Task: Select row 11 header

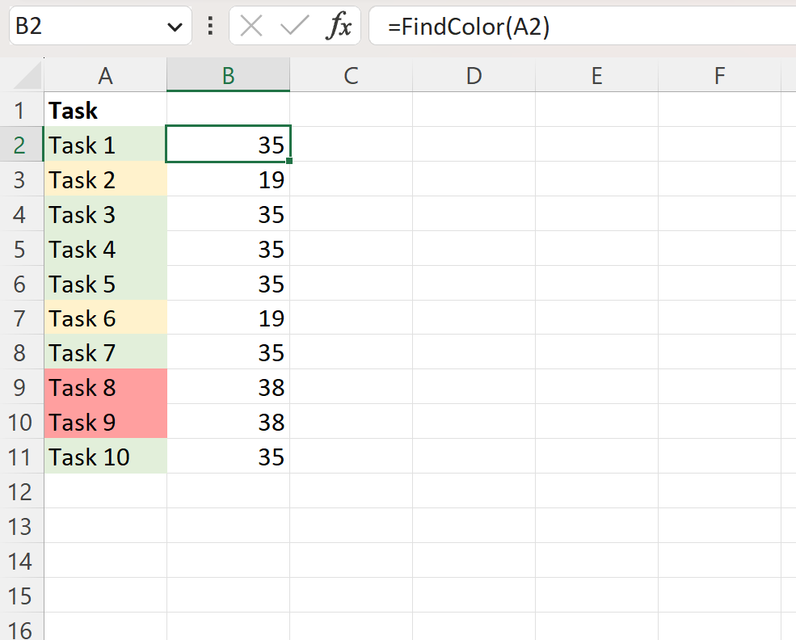Action: coord(22,457)
